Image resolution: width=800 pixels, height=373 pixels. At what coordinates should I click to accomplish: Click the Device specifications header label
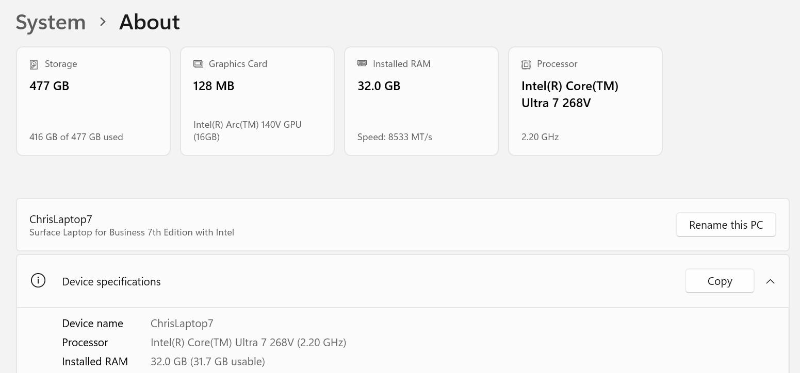pos(111,281)
